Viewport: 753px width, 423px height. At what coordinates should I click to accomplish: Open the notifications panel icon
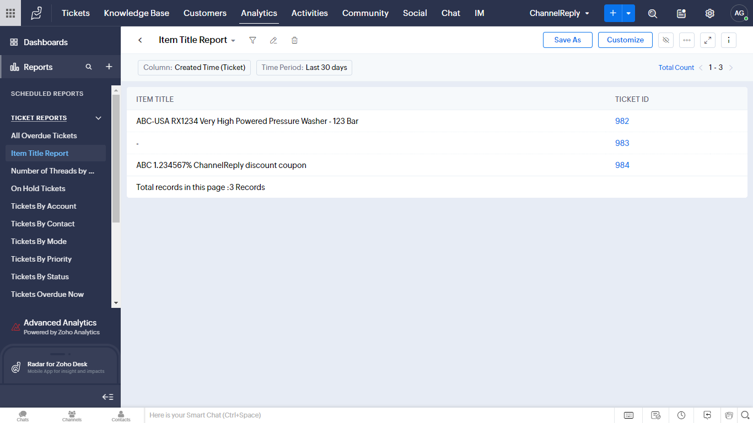[681, 13]
